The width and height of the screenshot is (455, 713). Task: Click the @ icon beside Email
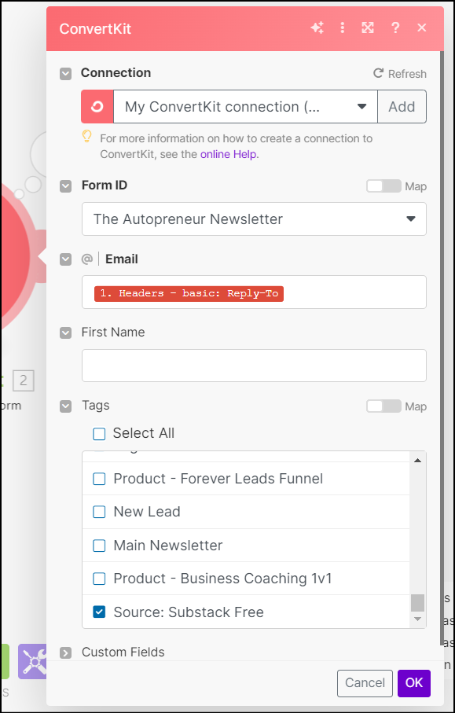(x=86, y=259)
